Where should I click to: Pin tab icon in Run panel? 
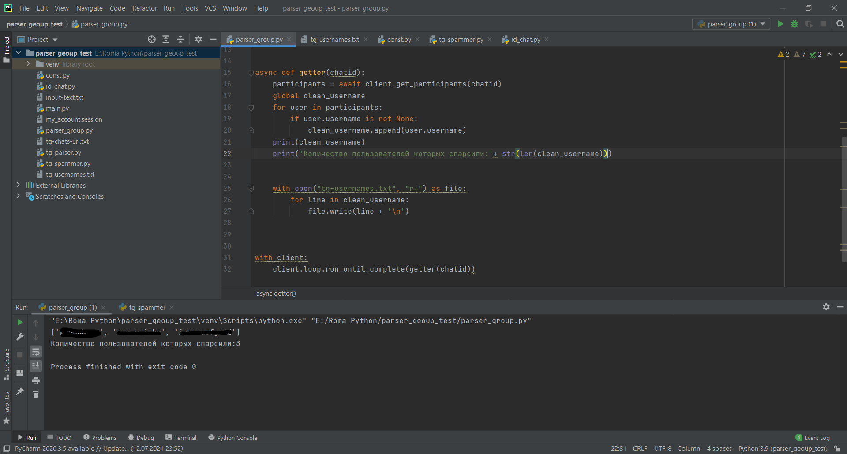pos(20,391)
